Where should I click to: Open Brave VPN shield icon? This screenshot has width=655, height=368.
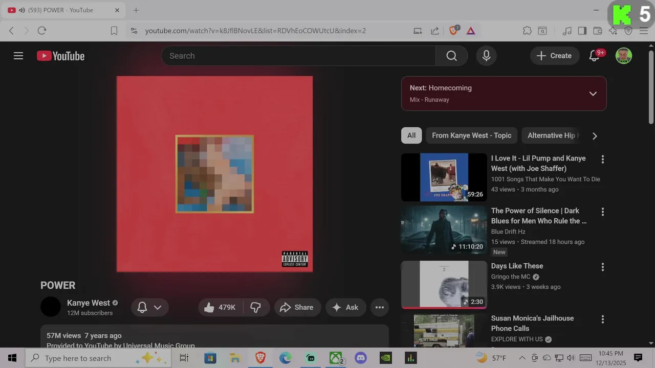coord(628,31)
